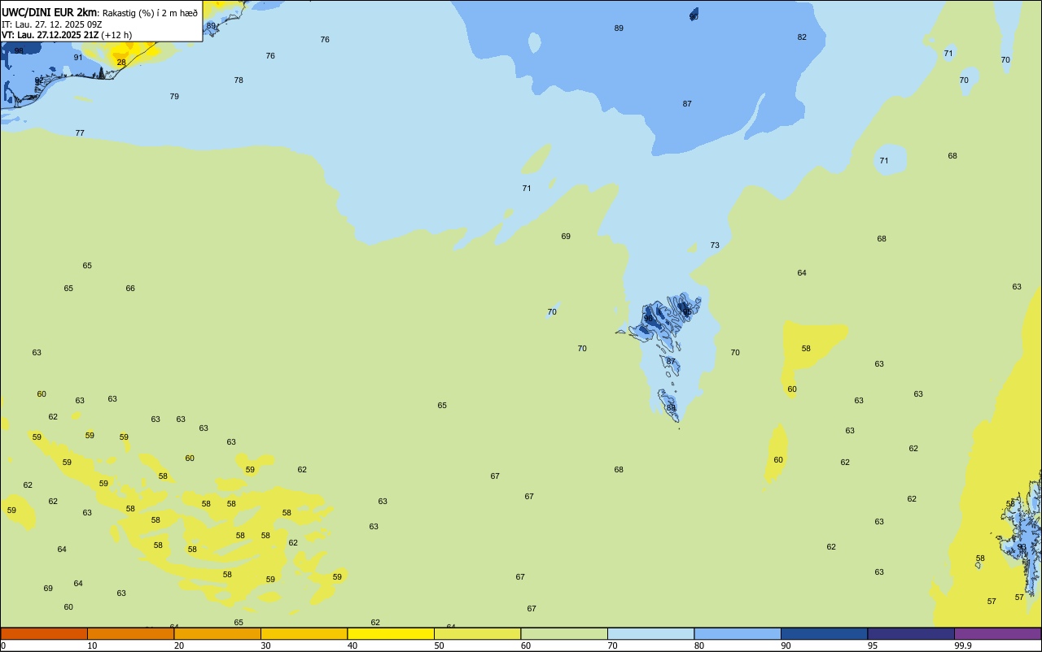1042x652 pixels.
Task: Click the humidity value 82 on the map
Action: tap(802, 37)
